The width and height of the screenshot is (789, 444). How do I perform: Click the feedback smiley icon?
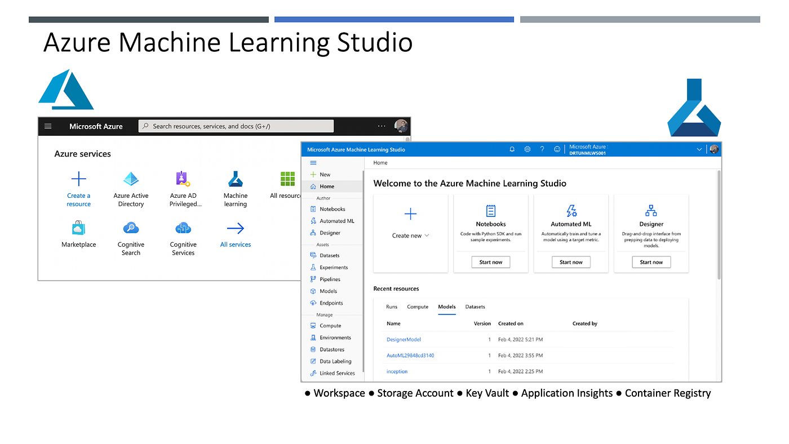(557, 149)
